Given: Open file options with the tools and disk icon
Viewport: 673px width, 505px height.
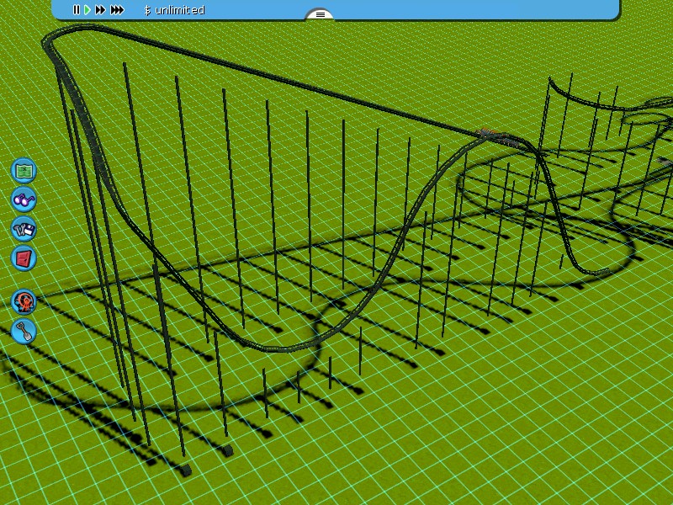Looking at the screenshot, I should coord(24,228).
